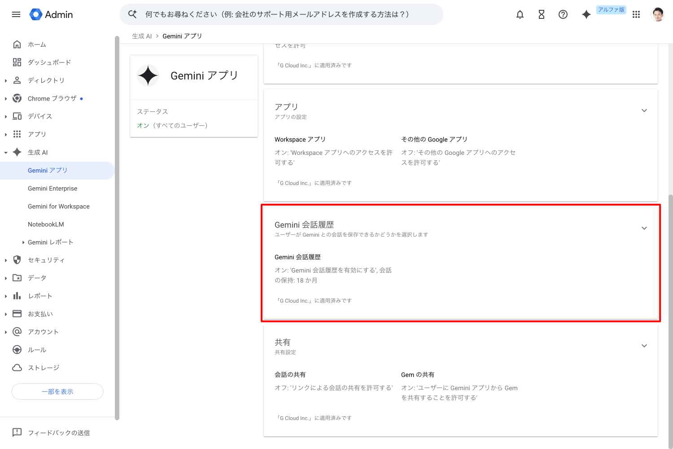Open the notifications bell
This screenshot has height=449, width=673.
(520, 14)
